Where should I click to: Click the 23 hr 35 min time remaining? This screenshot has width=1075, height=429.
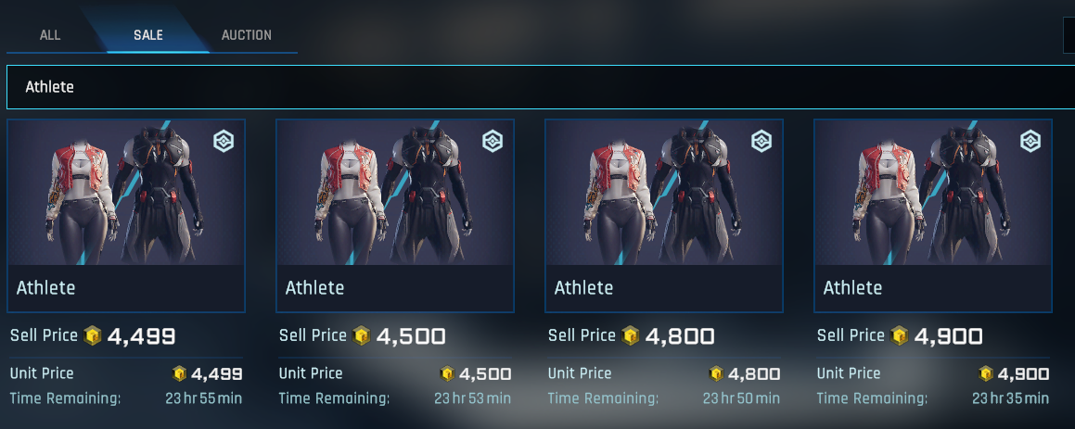click(1011, 398)
